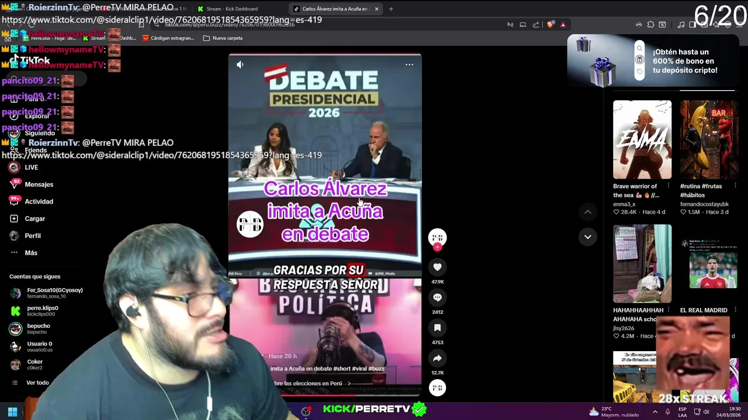Open the Perre.xlsx Hojas de... bookmark

tap(49, 38)
